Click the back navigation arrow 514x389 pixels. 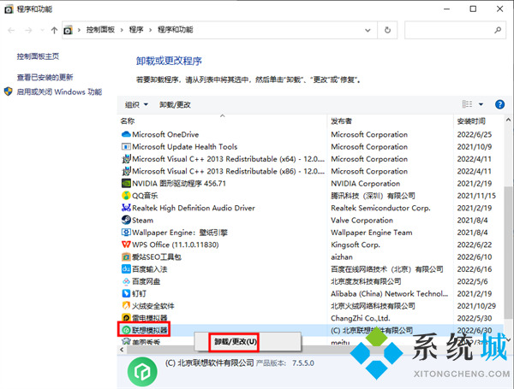[x=11, y=30]
